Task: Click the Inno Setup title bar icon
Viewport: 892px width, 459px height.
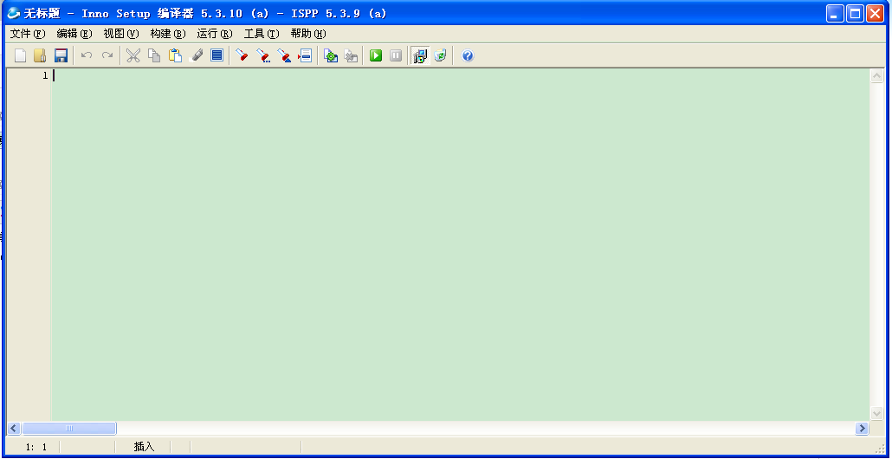Action: pos(14,13)
